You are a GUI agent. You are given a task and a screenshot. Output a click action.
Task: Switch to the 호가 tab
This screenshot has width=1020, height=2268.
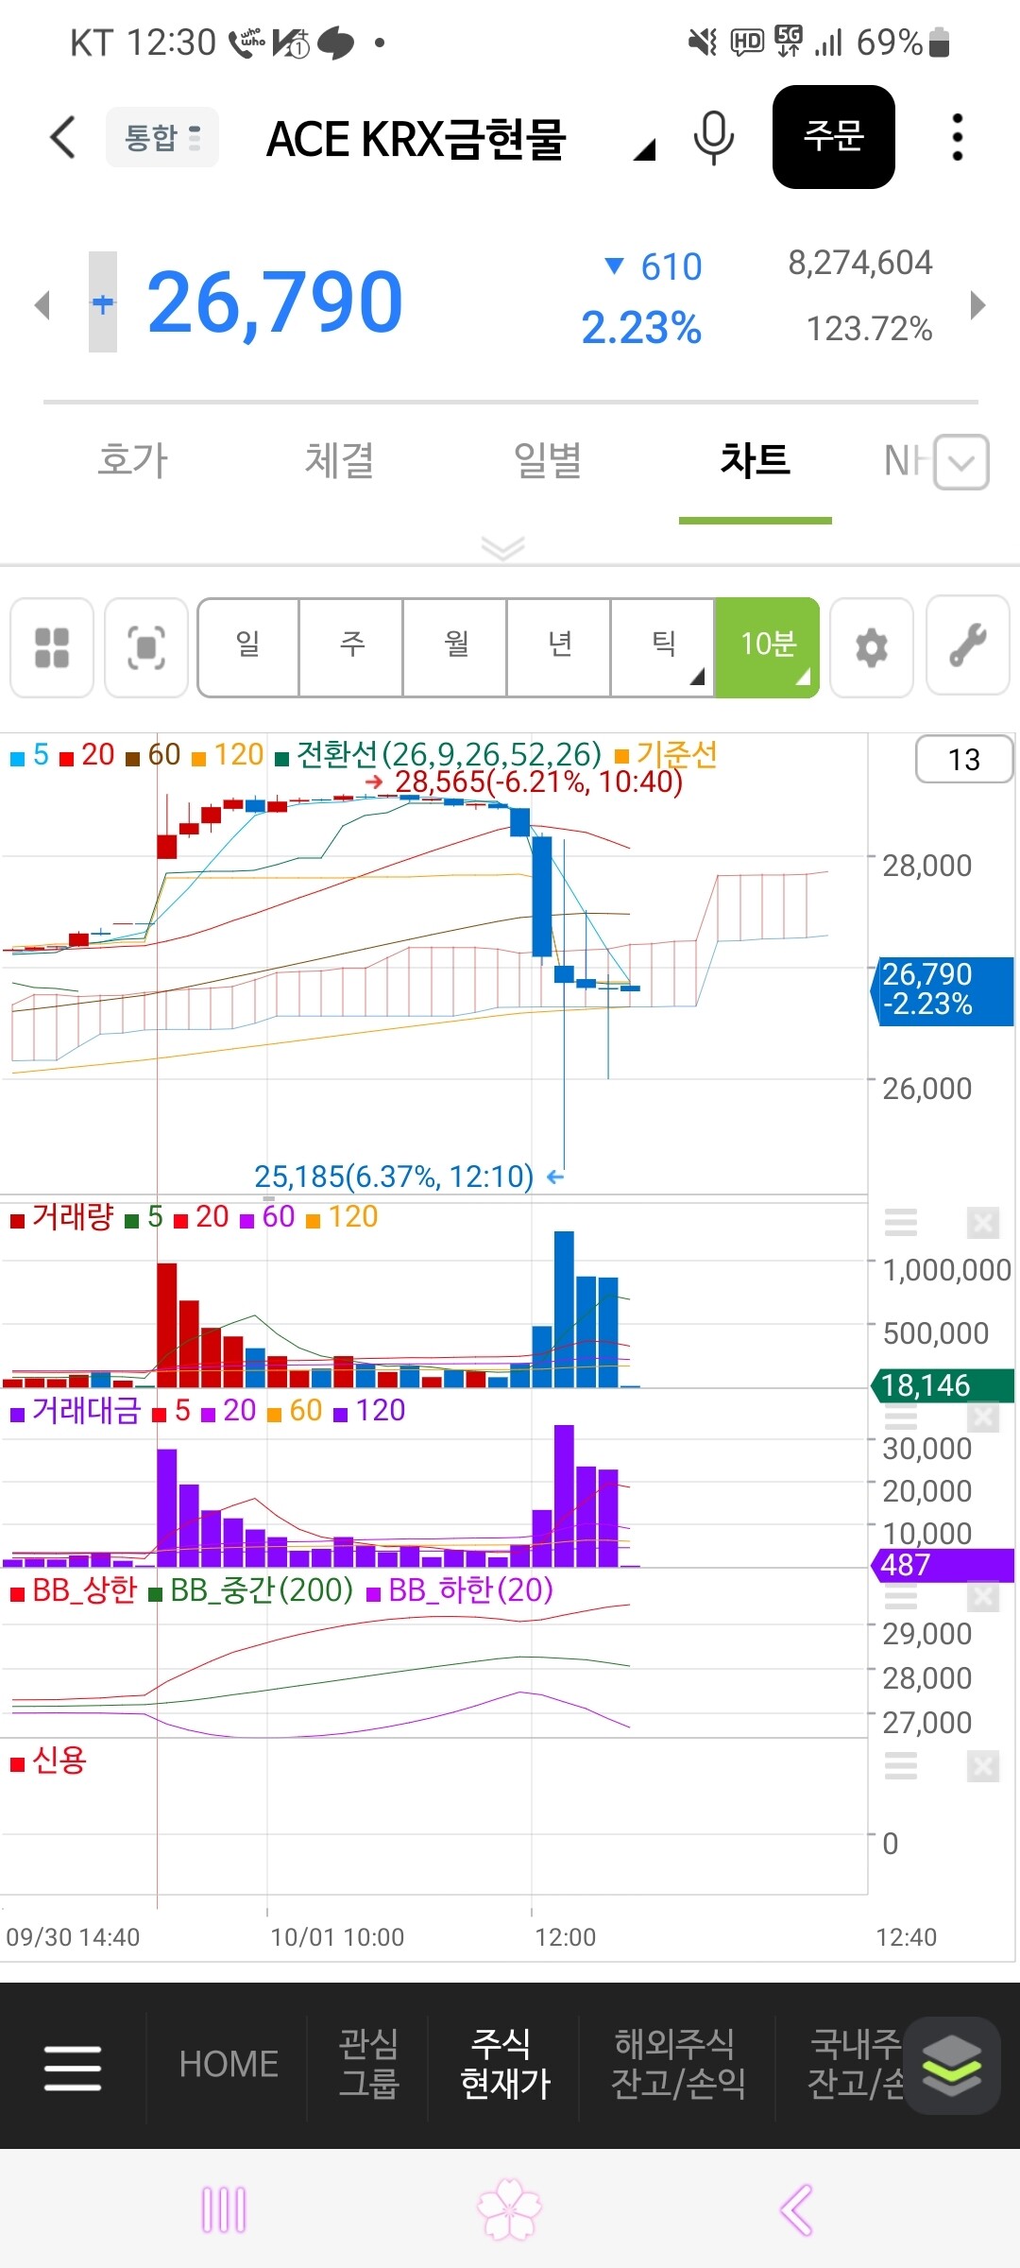click(133, 460)
